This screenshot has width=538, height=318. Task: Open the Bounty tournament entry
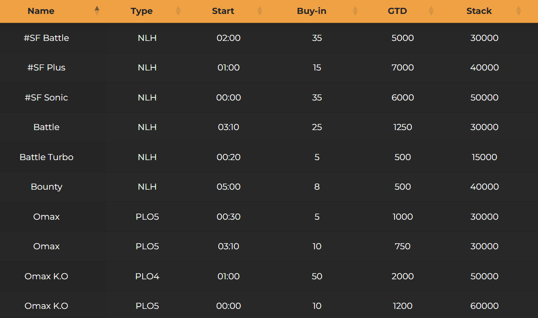47,187
